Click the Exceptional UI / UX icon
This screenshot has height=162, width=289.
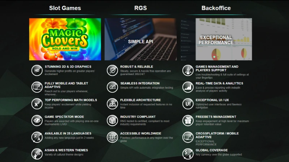(x=188, y=104)
